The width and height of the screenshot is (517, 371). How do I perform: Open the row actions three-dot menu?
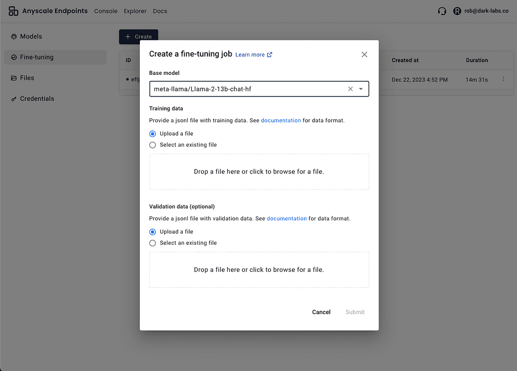point(503,79)
